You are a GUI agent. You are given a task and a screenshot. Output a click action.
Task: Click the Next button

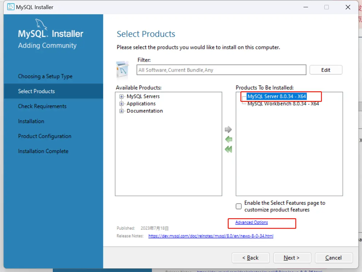coord(292,258)
